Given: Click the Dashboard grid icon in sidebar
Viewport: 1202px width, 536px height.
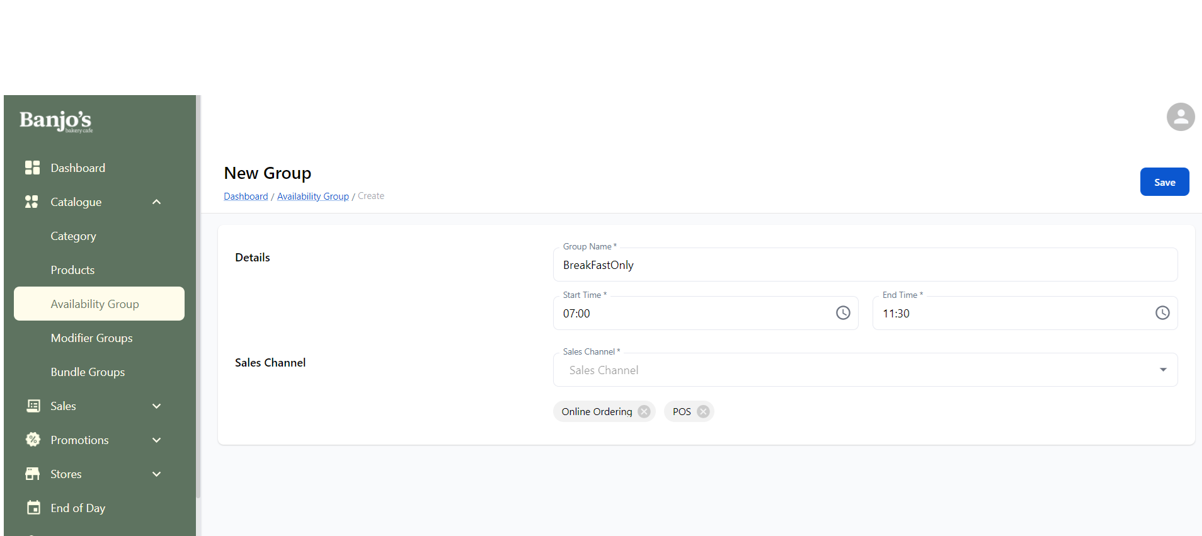Looking at the screenshot, I should pos(32,168).
